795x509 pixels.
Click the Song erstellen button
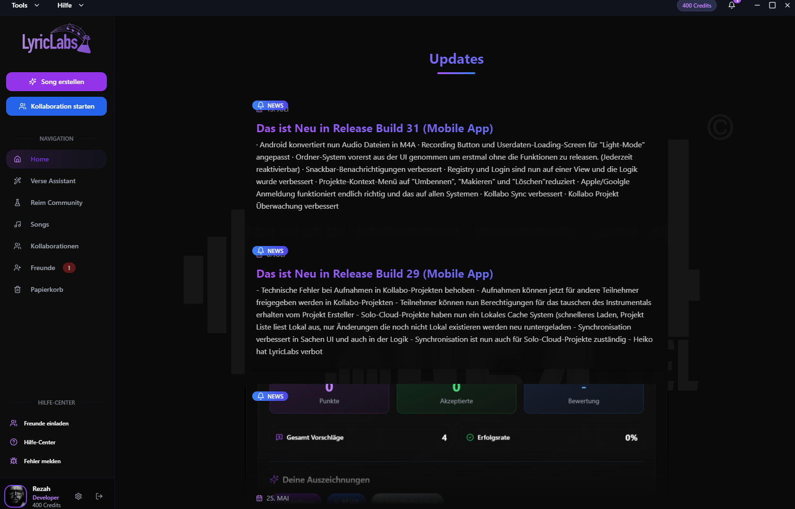(56, 81)
